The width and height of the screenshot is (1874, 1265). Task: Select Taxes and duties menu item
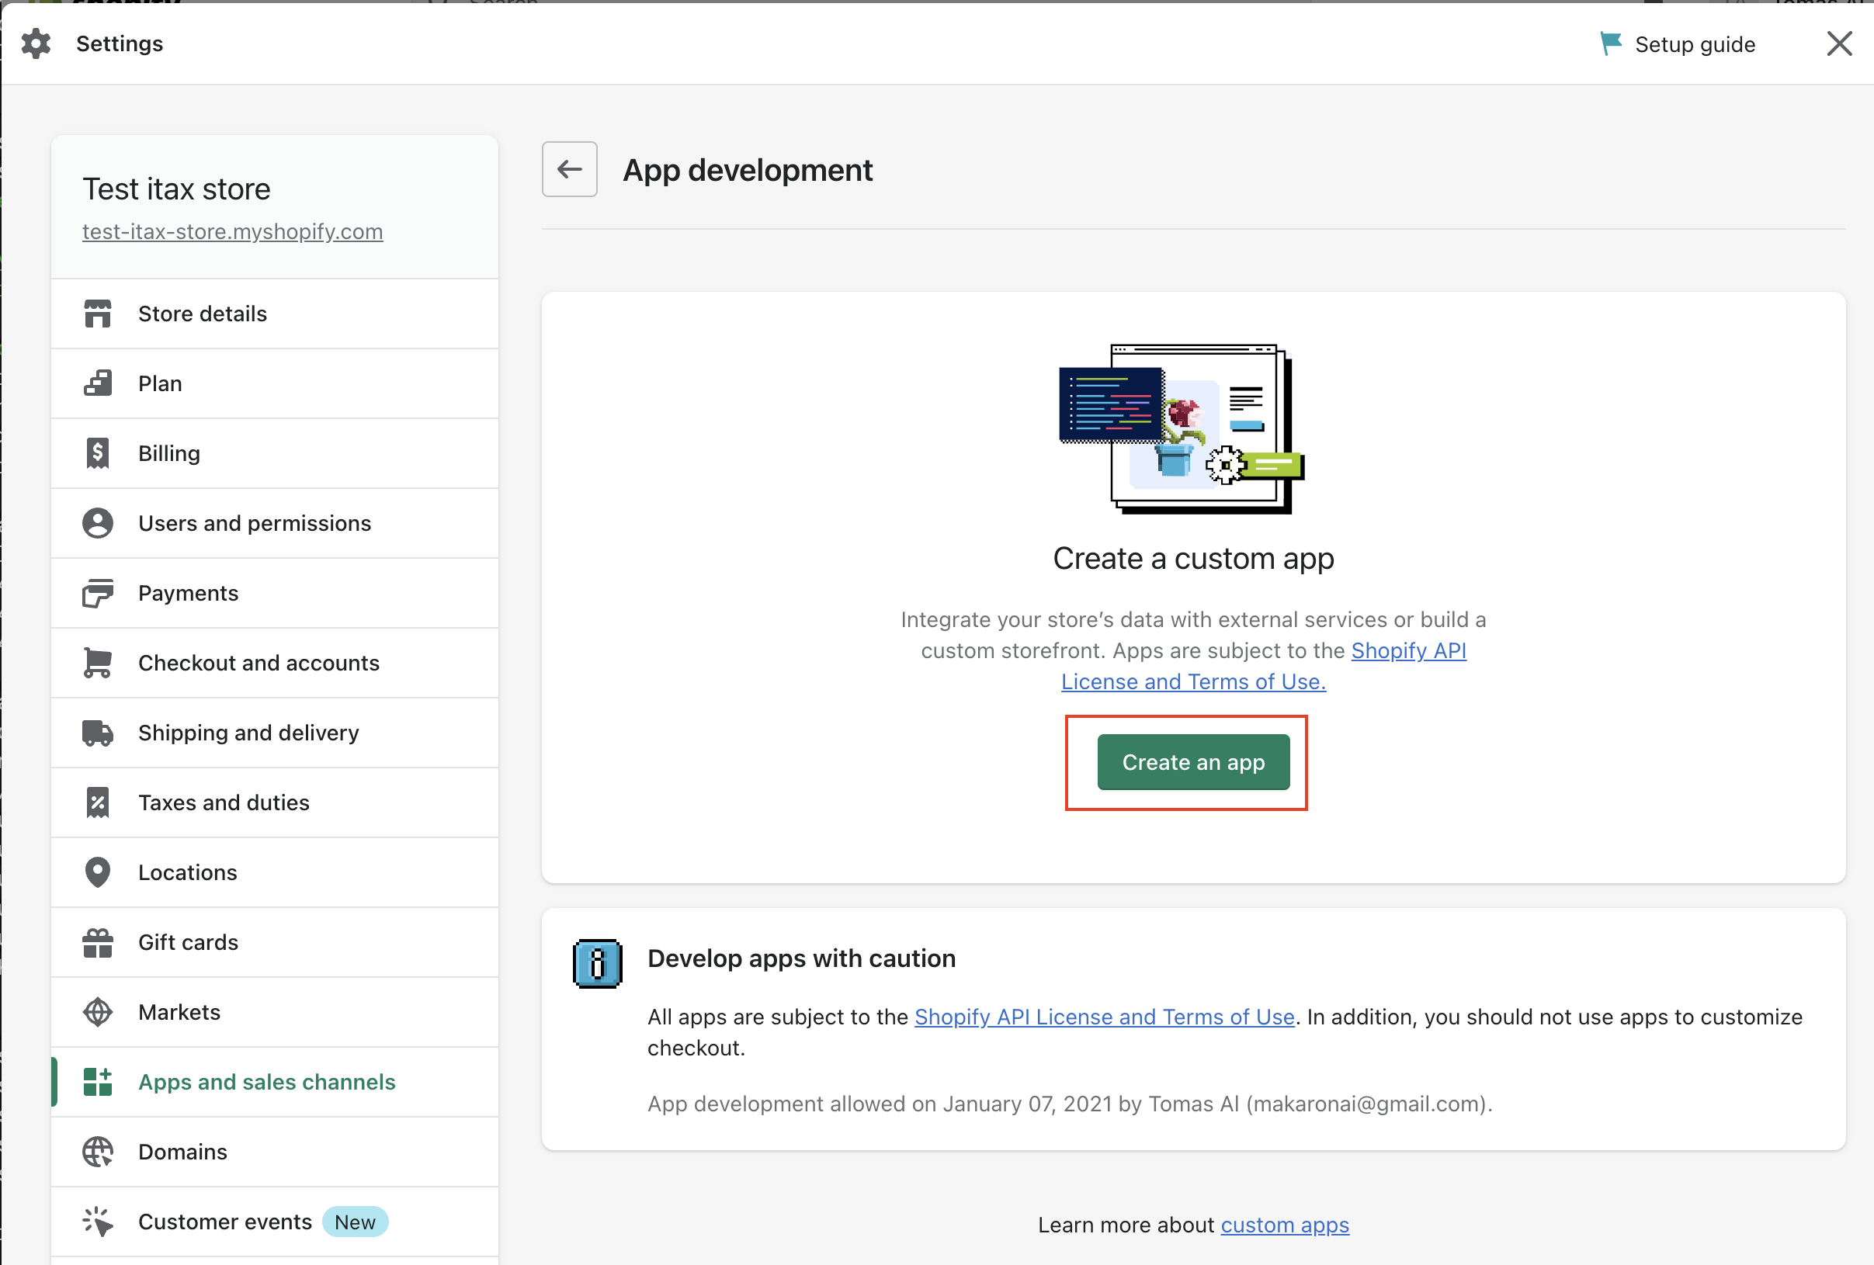(224, 802)
